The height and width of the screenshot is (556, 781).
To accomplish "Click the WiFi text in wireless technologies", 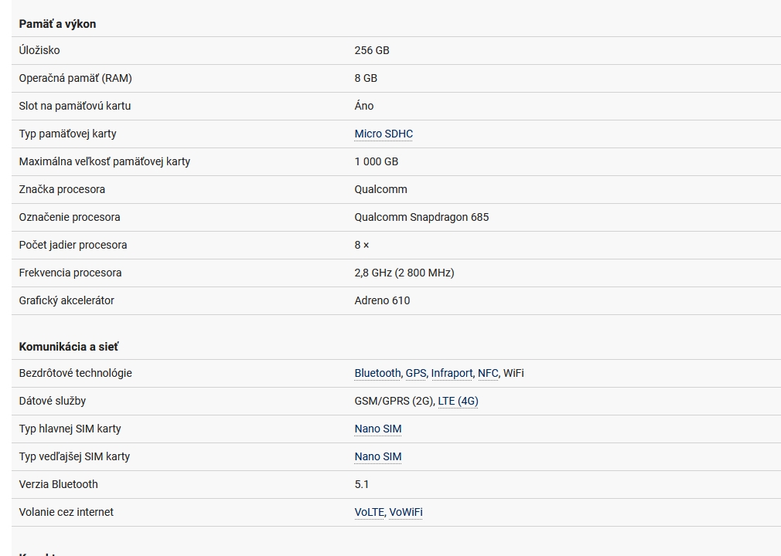I will [513, 373].
